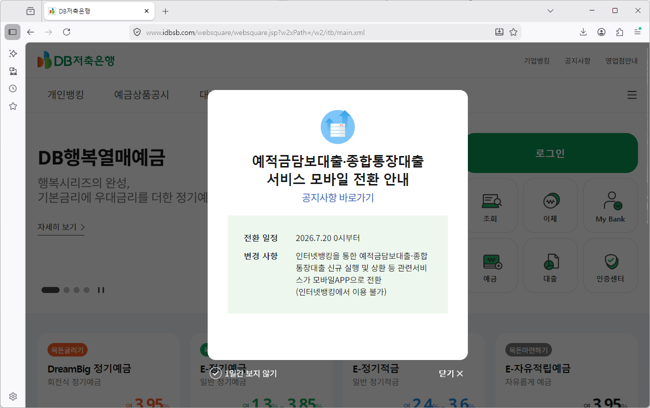Image resolution: width=650 pixels, height=408 pixels.
Task: Open the browser application menu icon
Action: (637, 32)
